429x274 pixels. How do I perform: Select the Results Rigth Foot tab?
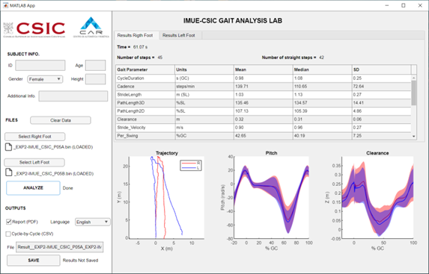click(x=136, y=35)
